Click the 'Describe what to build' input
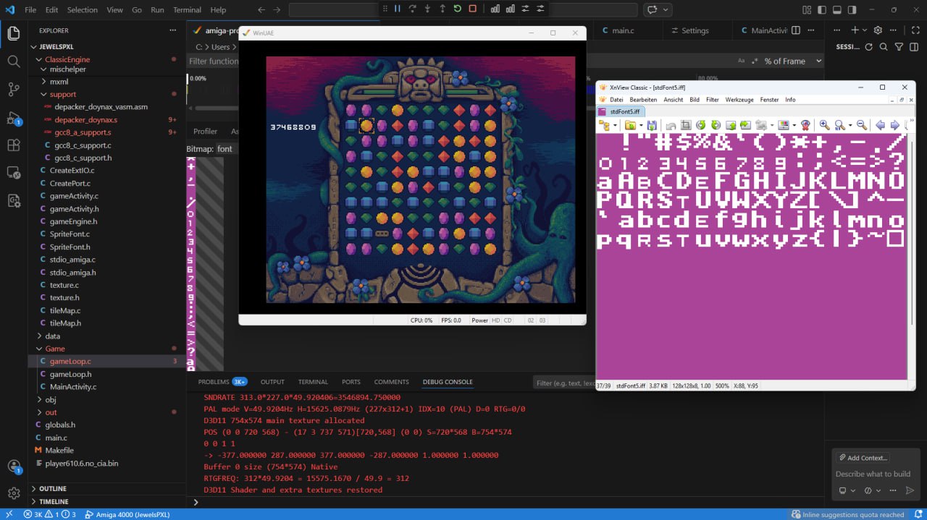This screenshot has height=520, width=927. 873,474
